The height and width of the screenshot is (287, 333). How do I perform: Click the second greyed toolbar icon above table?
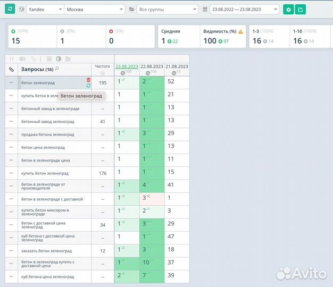pyautogui.click(x=22, y=59)
